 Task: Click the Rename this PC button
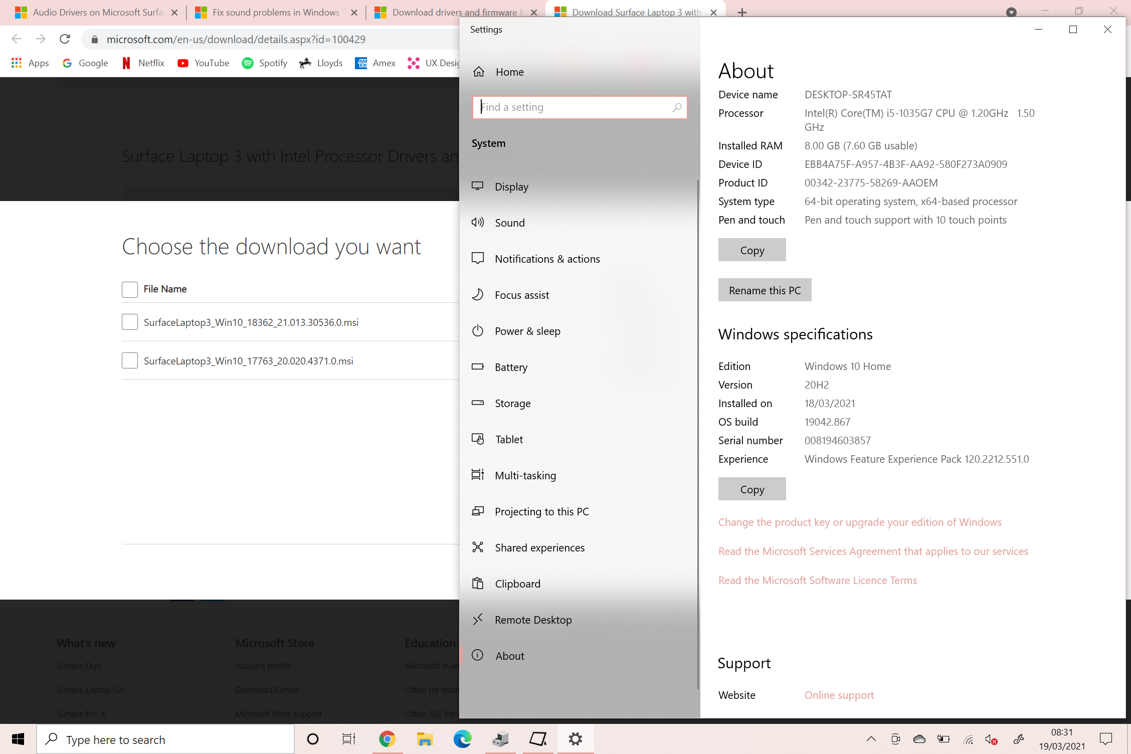tap(764, 290)
